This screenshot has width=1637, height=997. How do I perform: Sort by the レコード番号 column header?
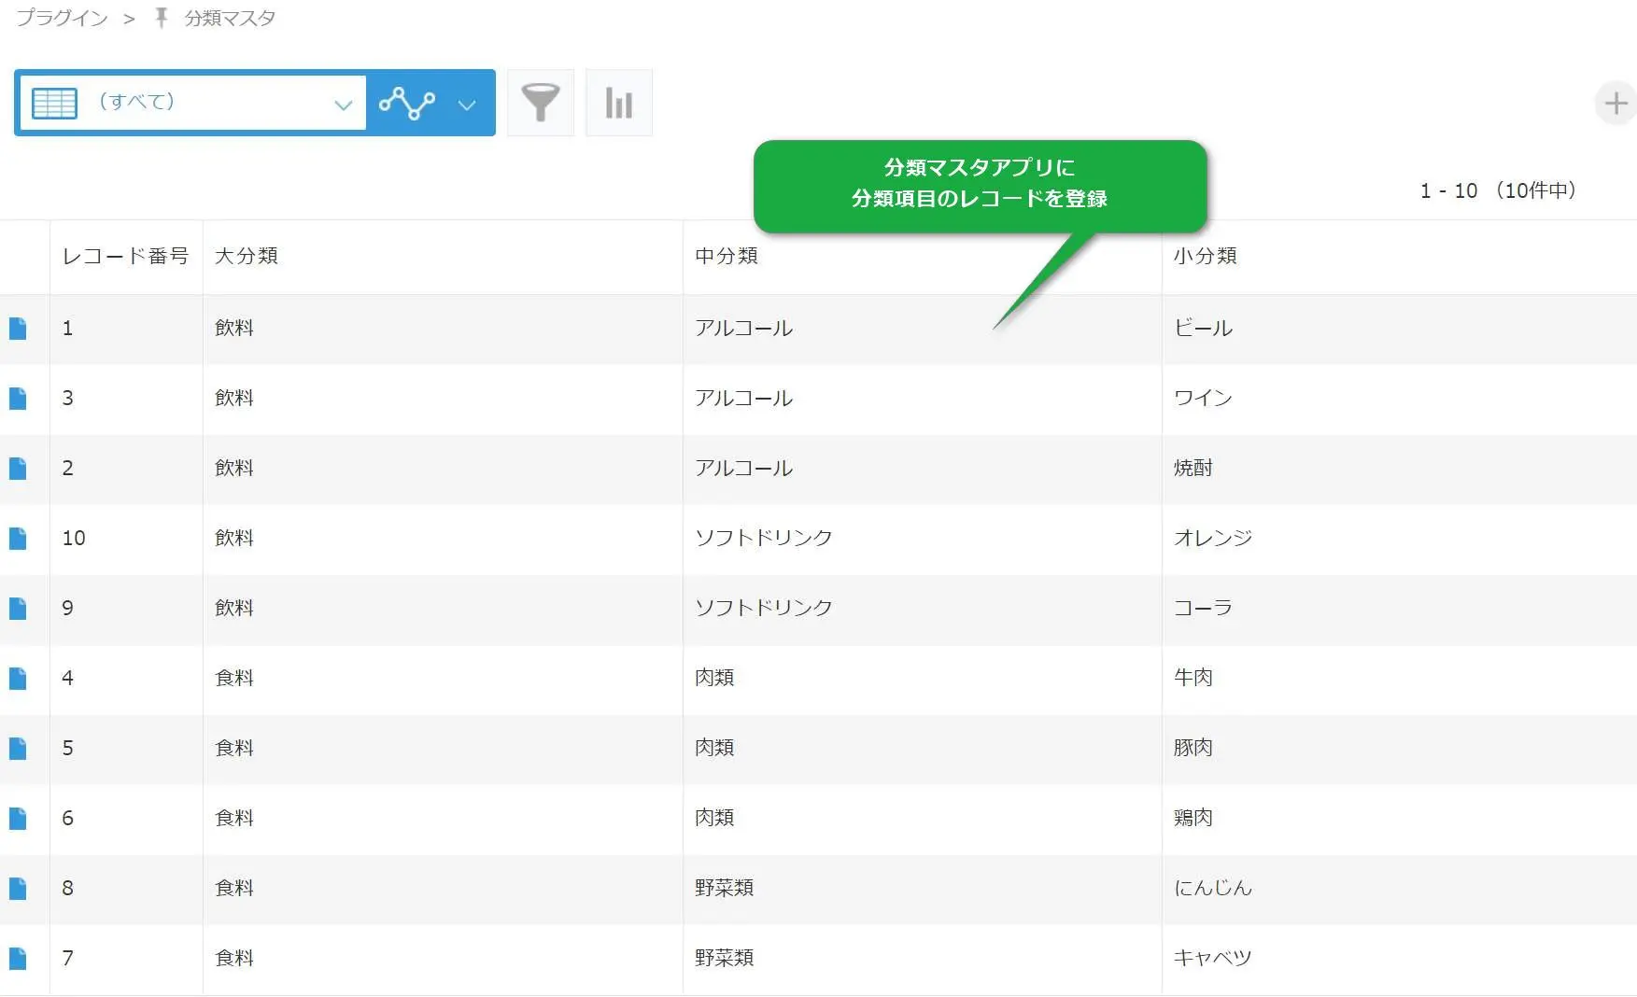(126, 256)
